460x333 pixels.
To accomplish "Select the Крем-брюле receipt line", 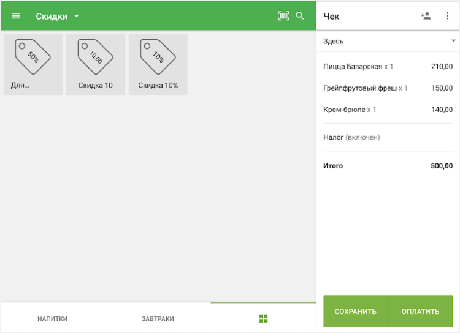I will (x=388, y=110).
